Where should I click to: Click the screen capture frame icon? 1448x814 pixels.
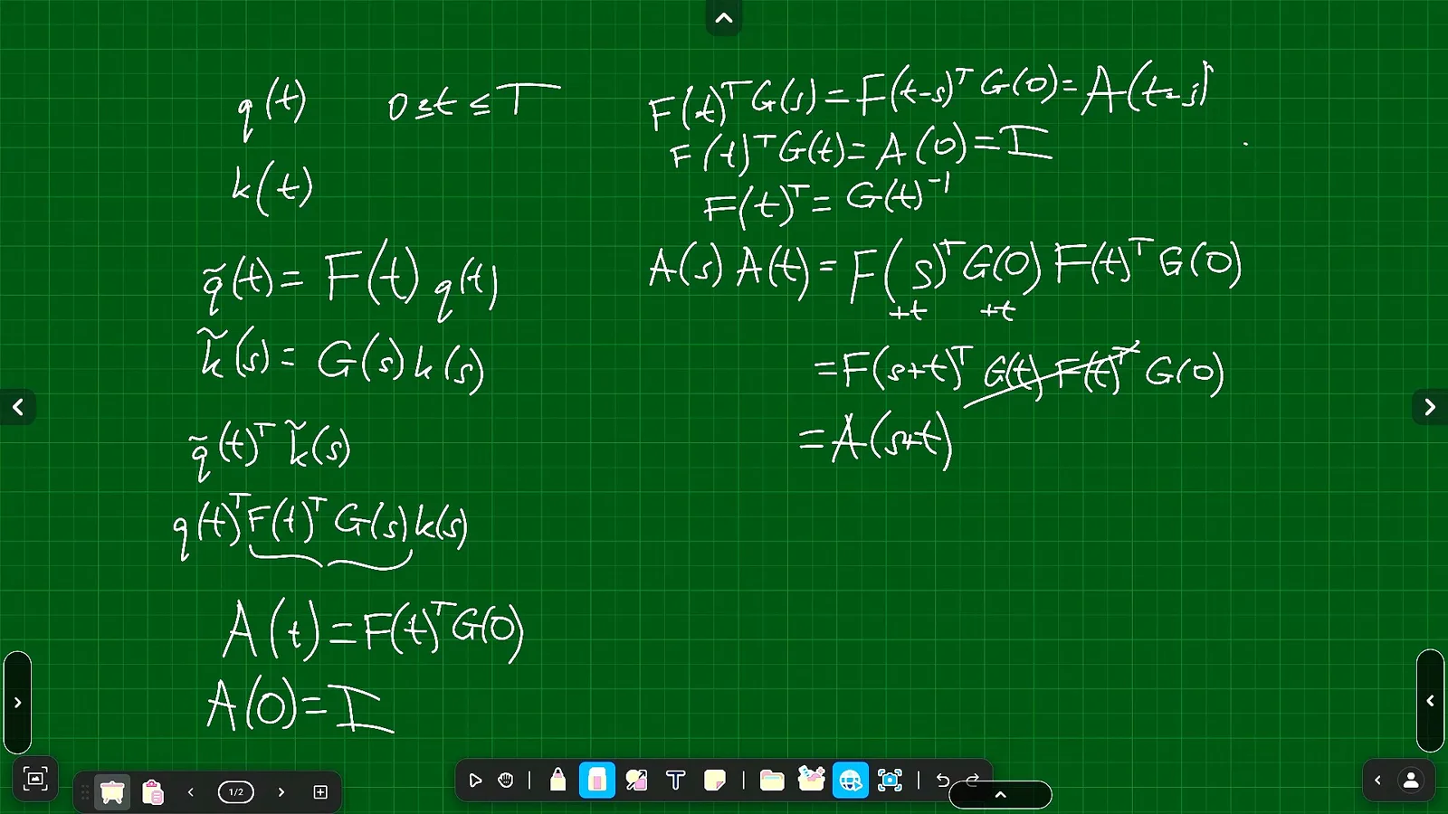[35, 779]
